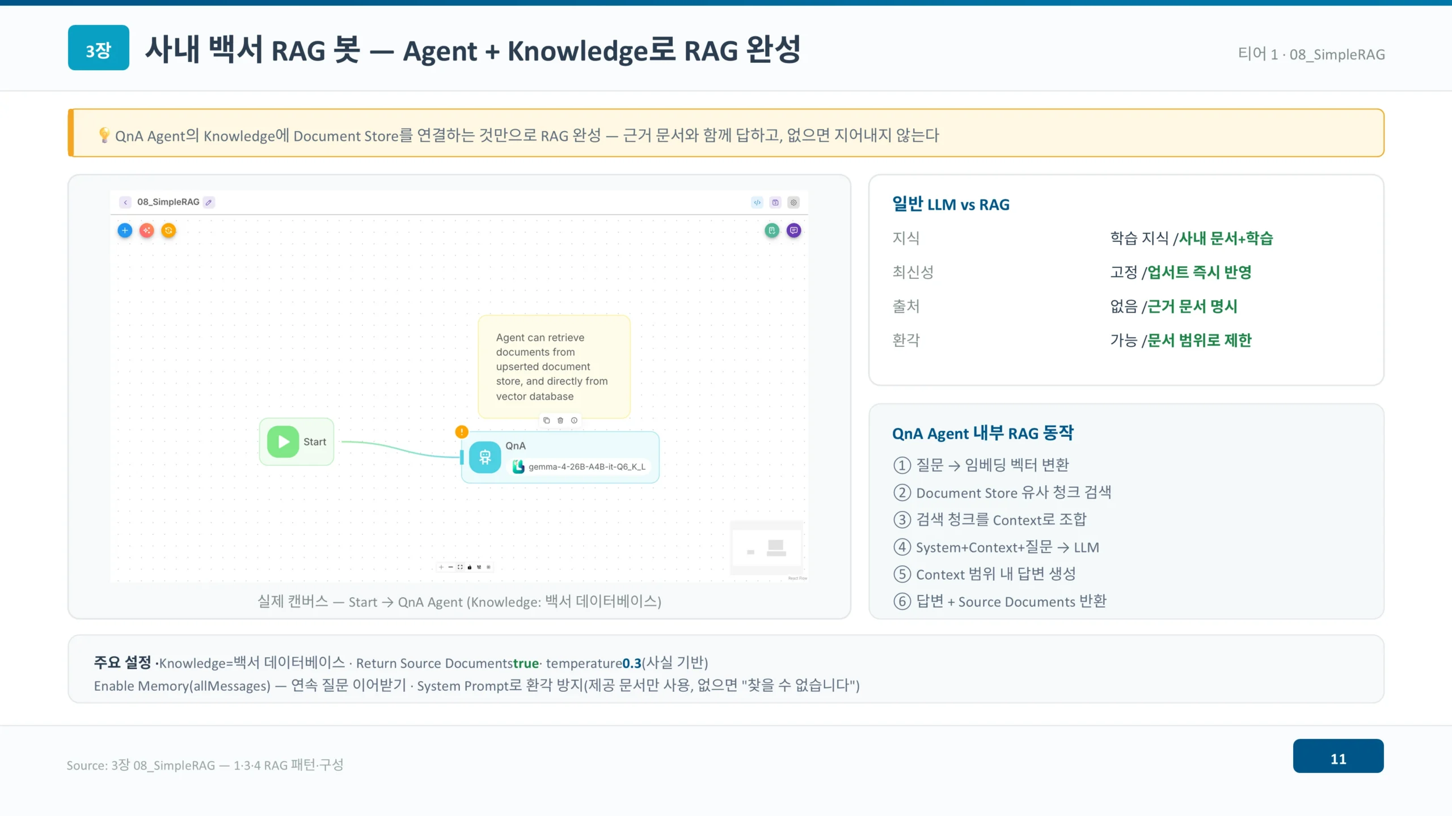Click the '환각' row label
Image resolution: width=1452 pixels, height=816 pixels.
click(x=906, y=341)
